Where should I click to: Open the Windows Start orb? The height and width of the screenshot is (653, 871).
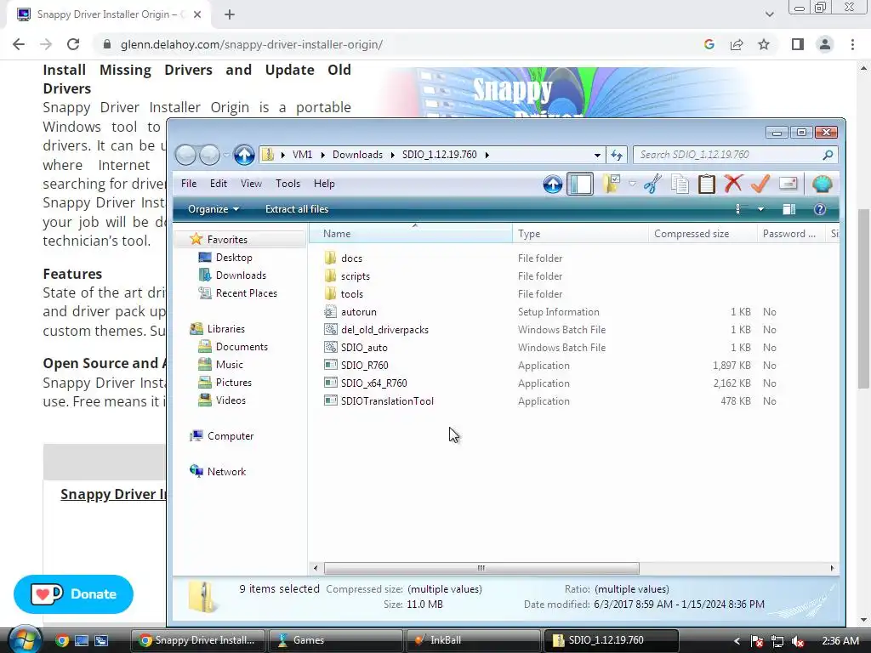(x=23, y=639)
